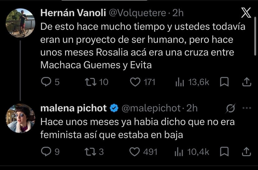The image size is (258, 170).
Task: Bookmark Hernán Vanoli's tweet
Action: (224, 82)
